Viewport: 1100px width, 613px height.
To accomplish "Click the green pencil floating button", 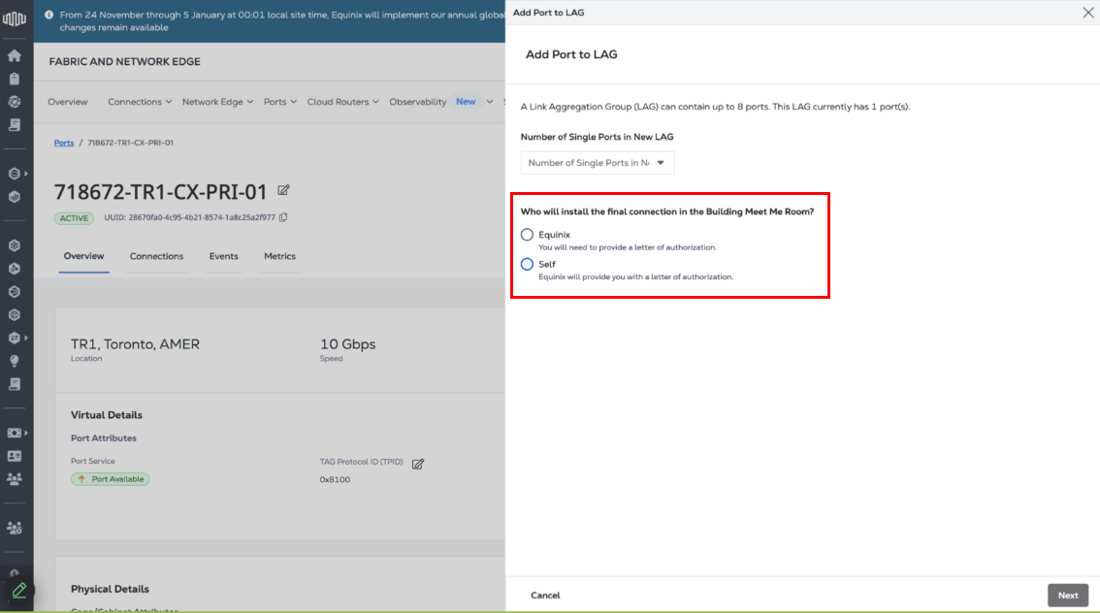I will pyautogui.click(x=18, y=590).
